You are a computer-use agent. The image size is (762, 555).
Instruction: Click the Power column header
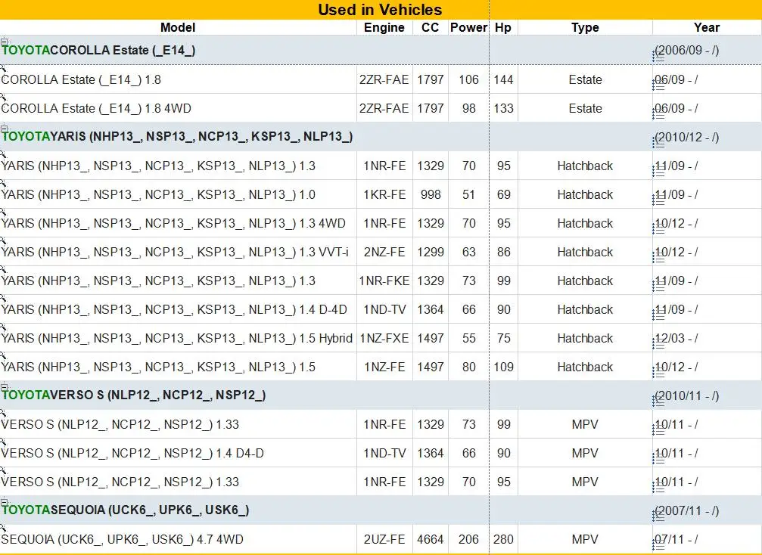[x=468, y=28]
